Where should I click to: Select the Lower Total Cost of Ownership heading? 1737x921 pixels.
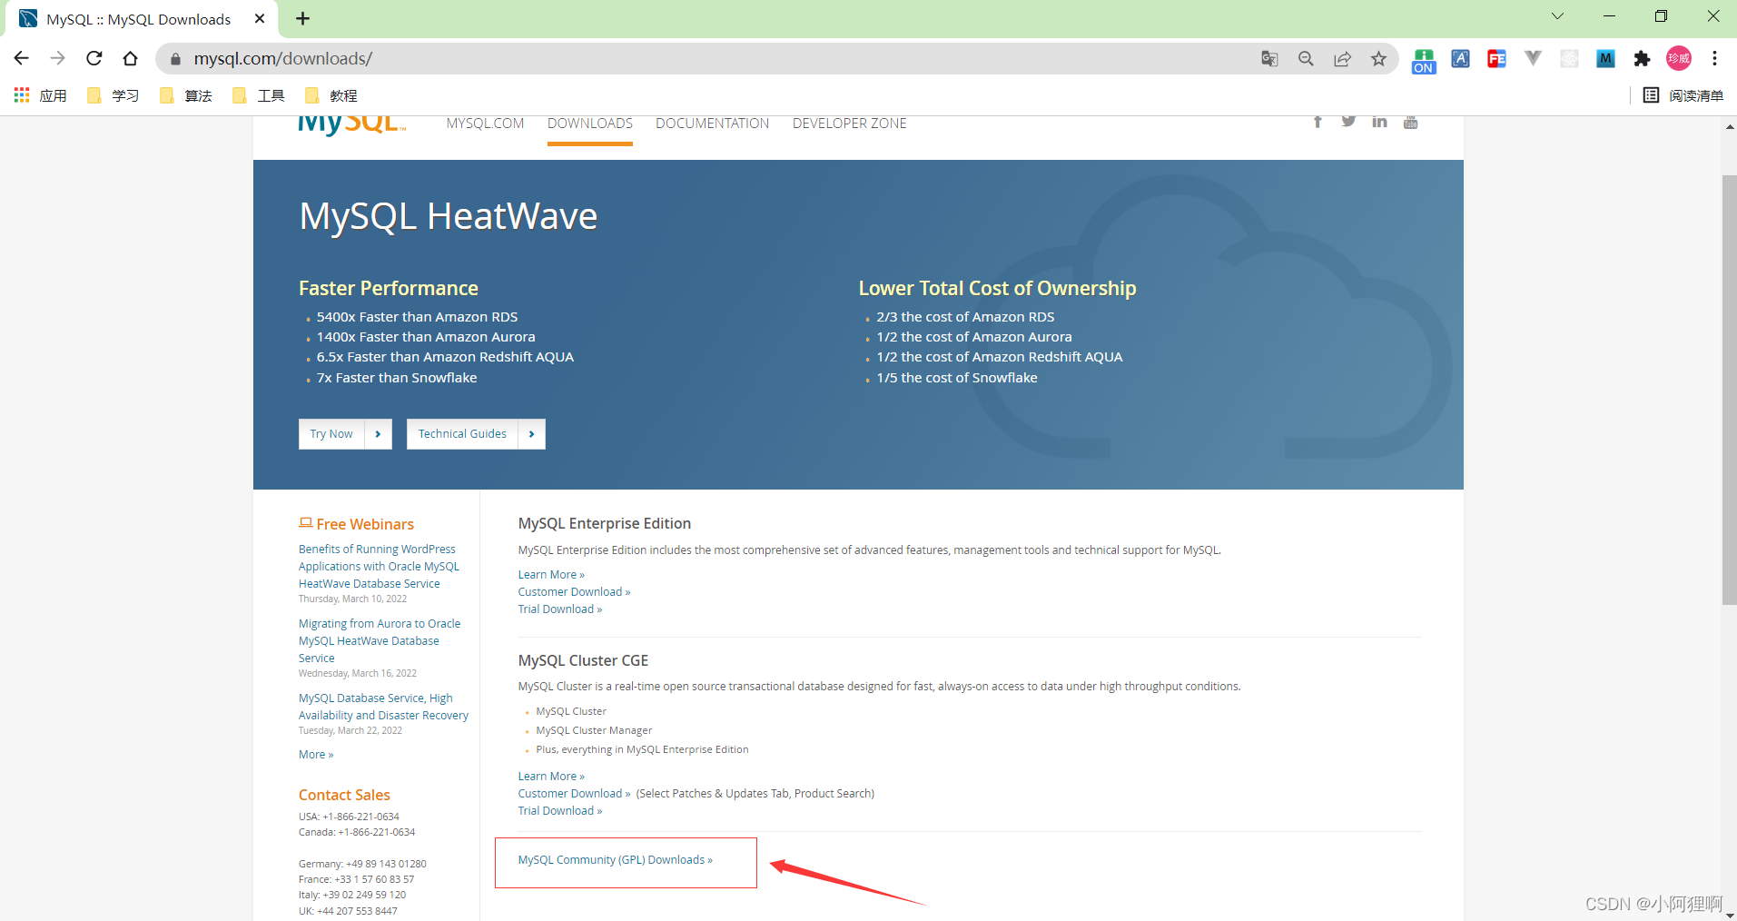coord(997,288)
